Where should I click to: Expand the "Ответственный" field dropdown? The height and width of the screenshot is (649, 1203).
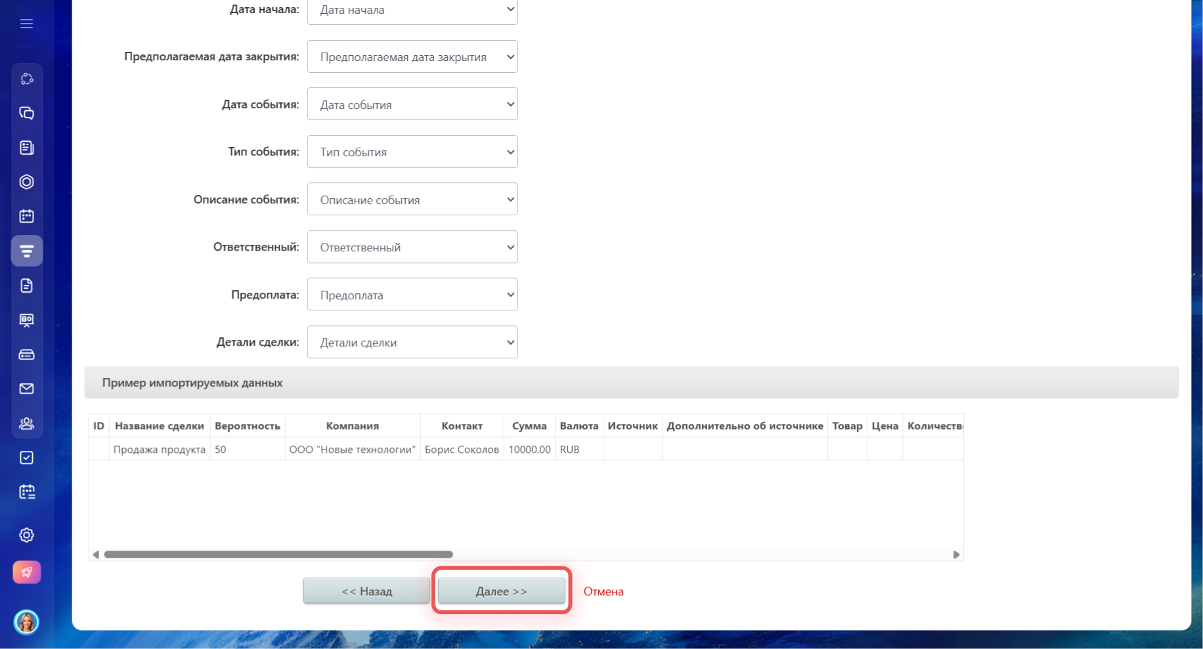click(x=412, y=247)
